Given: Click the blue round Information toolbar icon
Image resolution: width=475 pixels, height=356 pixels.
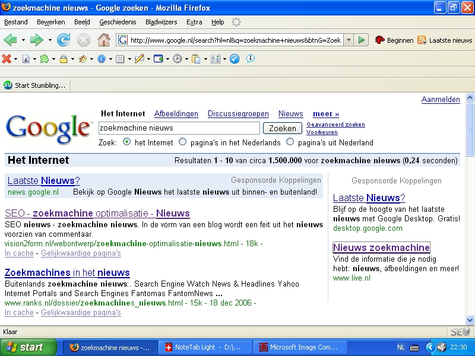Looking at the screenshot, I should coord(102,59).
